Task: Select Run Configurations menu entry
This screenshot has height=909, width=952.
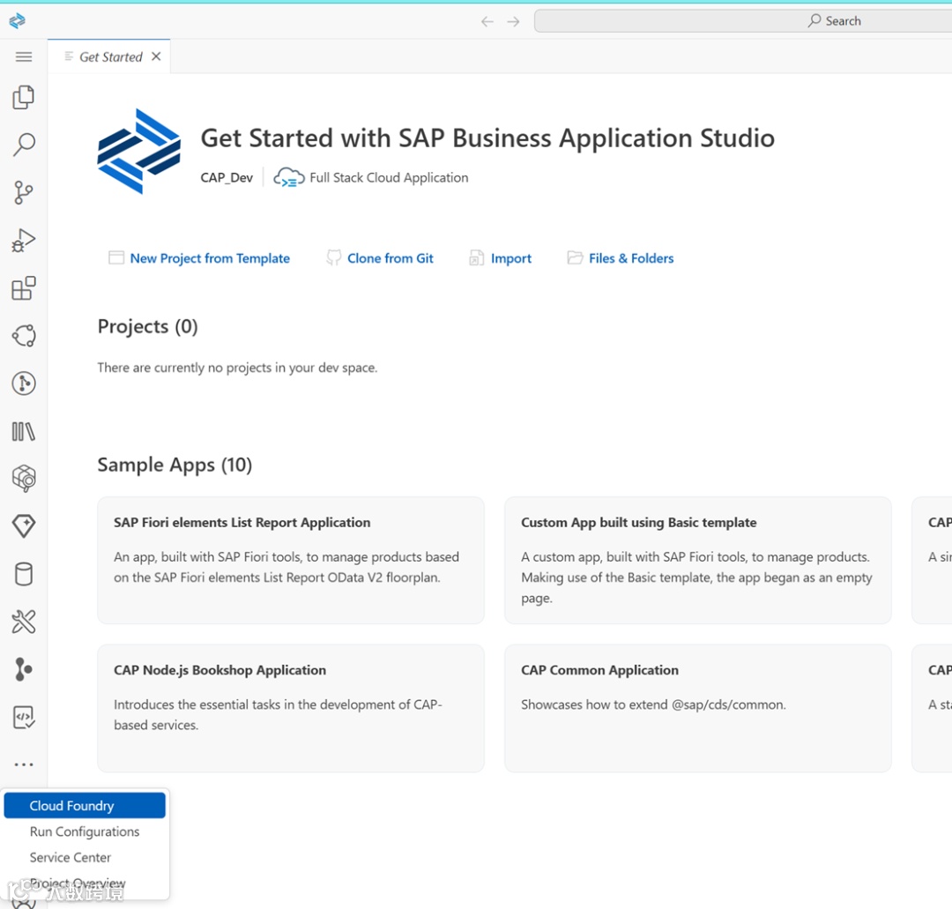Action: pyautogui.click(x=85, y=831)
